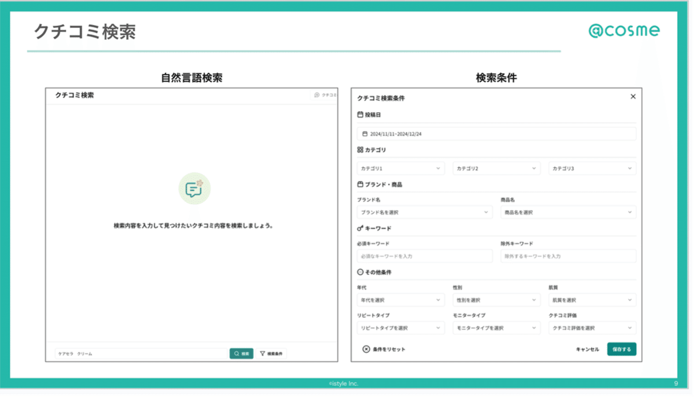Open the 検索条件 filter button

pyautogui.click(x=271, y=354)
